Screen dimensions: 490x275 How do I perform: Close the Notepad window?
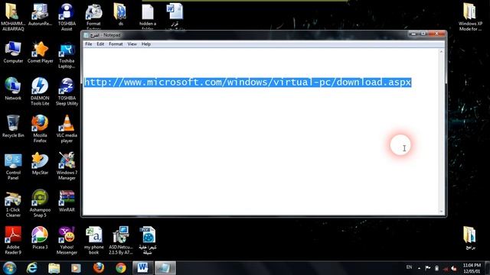[x=437, y=34]
